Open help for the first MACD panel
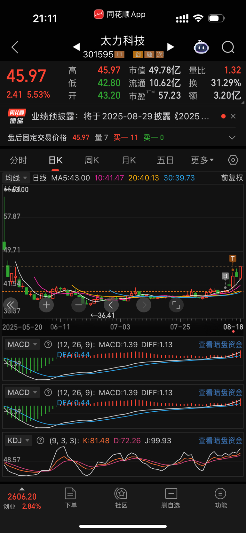Screen dimensions: 246x533 (48, 344)
